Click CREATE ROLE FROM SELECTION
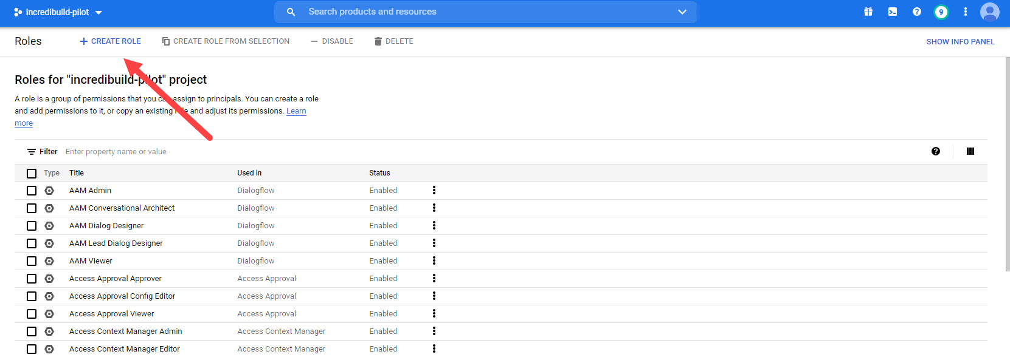1010x357 pixels. click(226, 41)
